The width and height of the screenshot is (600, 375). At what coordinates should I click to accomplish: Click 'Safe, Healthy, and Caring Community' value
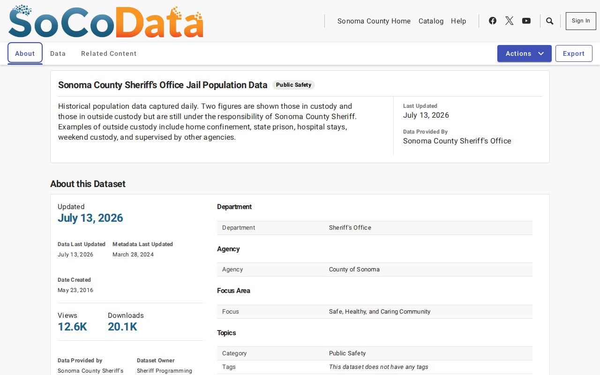coord(380,312)
